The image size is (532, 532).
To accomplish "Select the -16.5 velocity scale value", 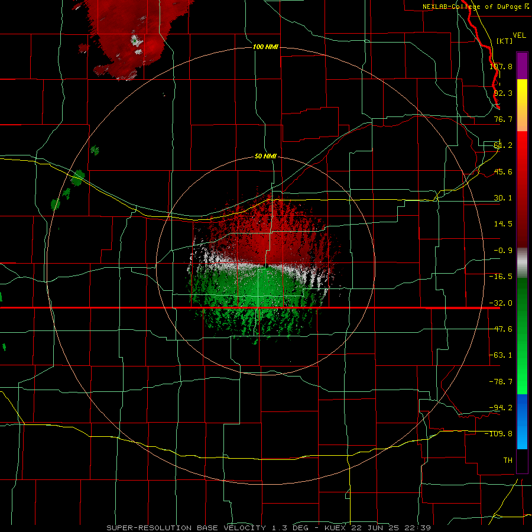I will 501,277.
